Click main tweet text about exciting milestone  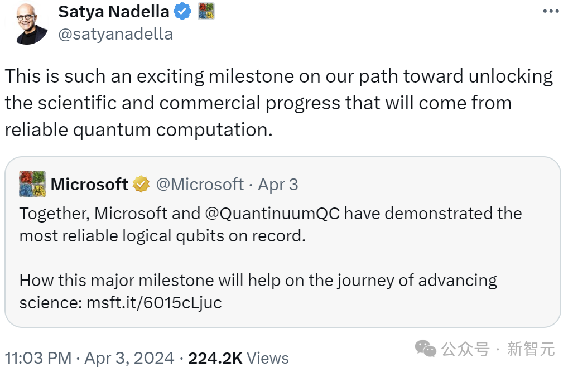(x=279, y=103)
